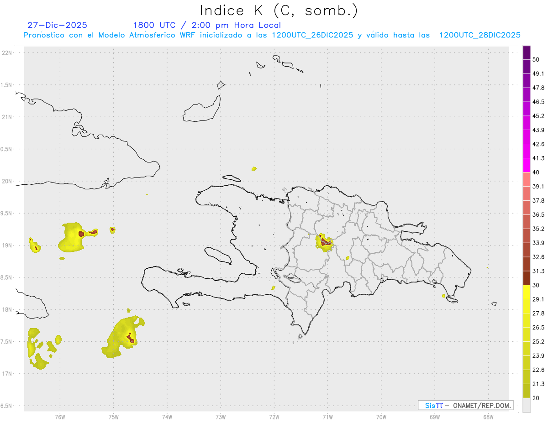Pick the gray swatch below the 20 label
Screen dimensions: 548x423
click(x=527, y=405)
